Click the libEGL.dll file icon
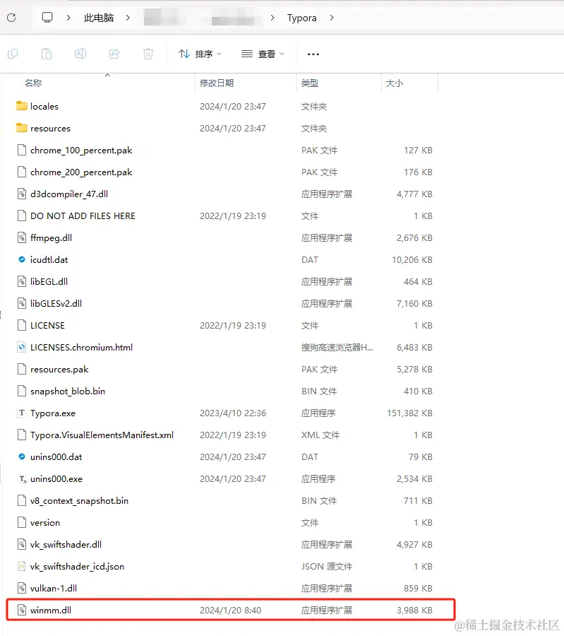The height and width of the screenshot is (636, 564). 22,281
